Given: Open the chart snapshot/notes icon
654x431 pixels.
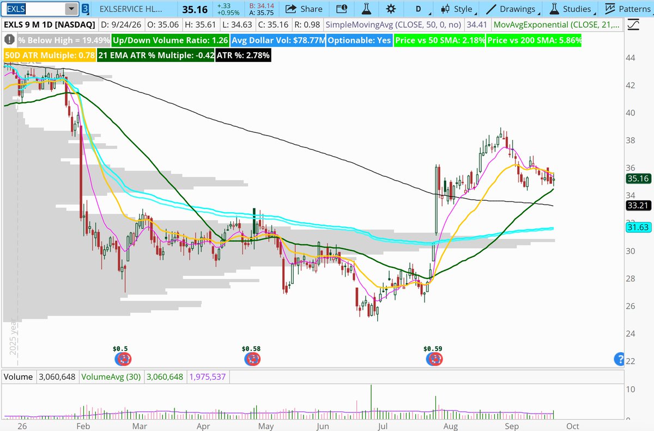Looking at the screenshot, I should click(x=342, y=9).
